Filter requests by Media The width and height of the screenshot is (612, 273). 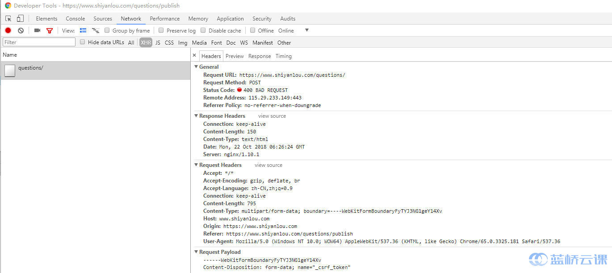(199, 43)
